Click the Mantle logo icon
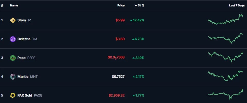The width and height of the screenshot is (247, 103). point(13,77)
